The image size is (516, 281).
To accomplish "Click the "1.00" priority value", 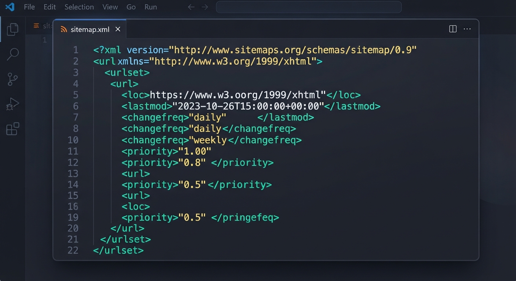I will coord(195,151).
